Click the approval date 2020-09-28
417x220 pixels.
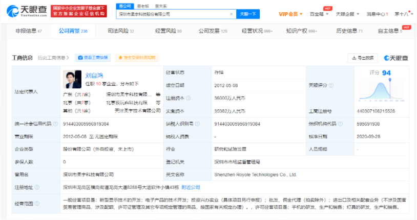(x=368, y=136)
